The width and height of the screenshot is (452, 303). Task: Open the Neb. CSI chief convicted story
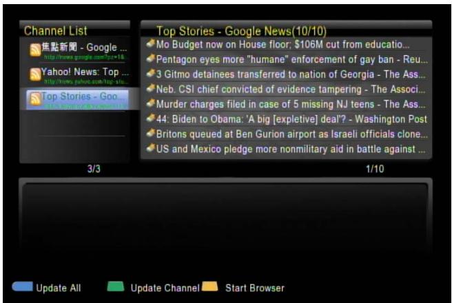tap(291, 90)
